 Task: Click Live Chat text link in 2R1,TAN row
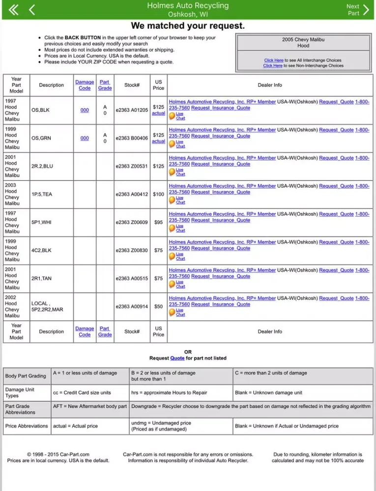pyautogui.click(x=180, y=284)
